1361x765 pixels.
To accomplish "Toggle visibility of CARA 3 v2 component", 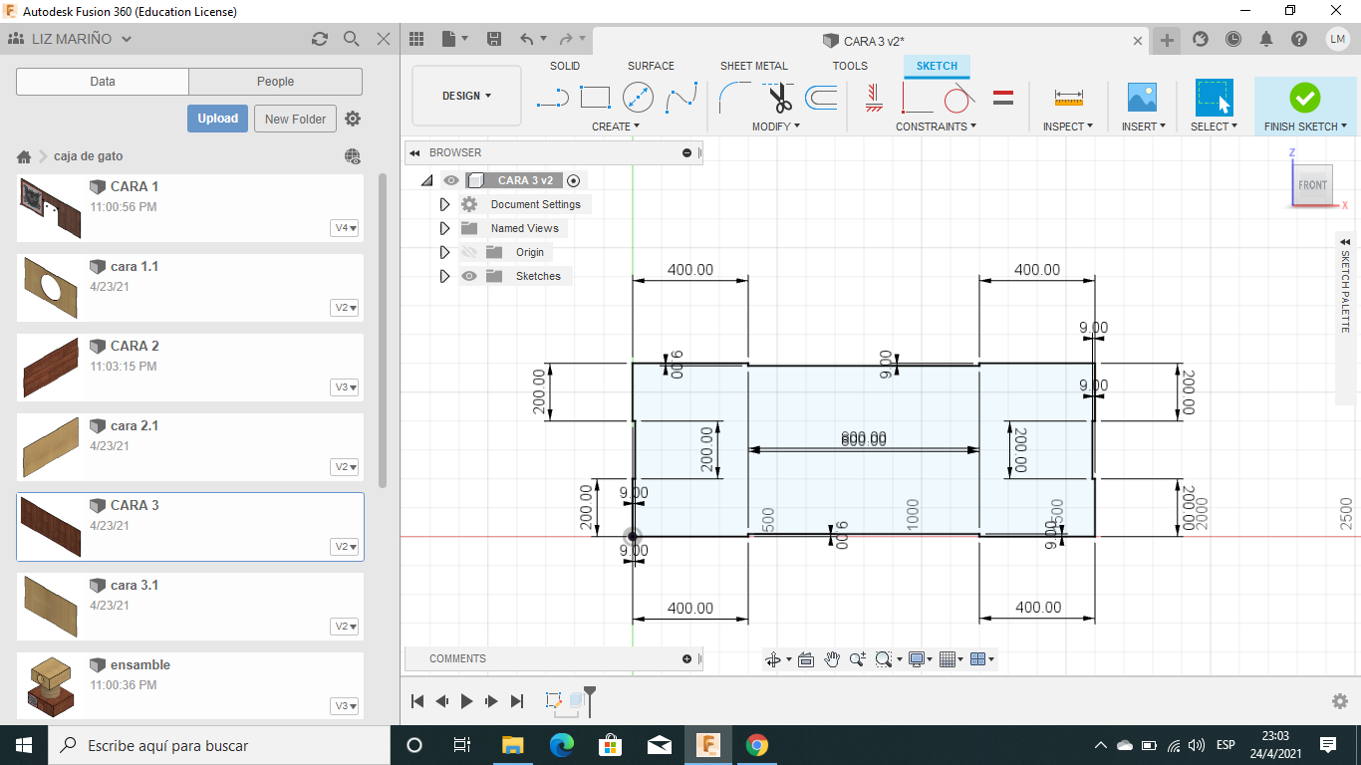I will 451,180.
